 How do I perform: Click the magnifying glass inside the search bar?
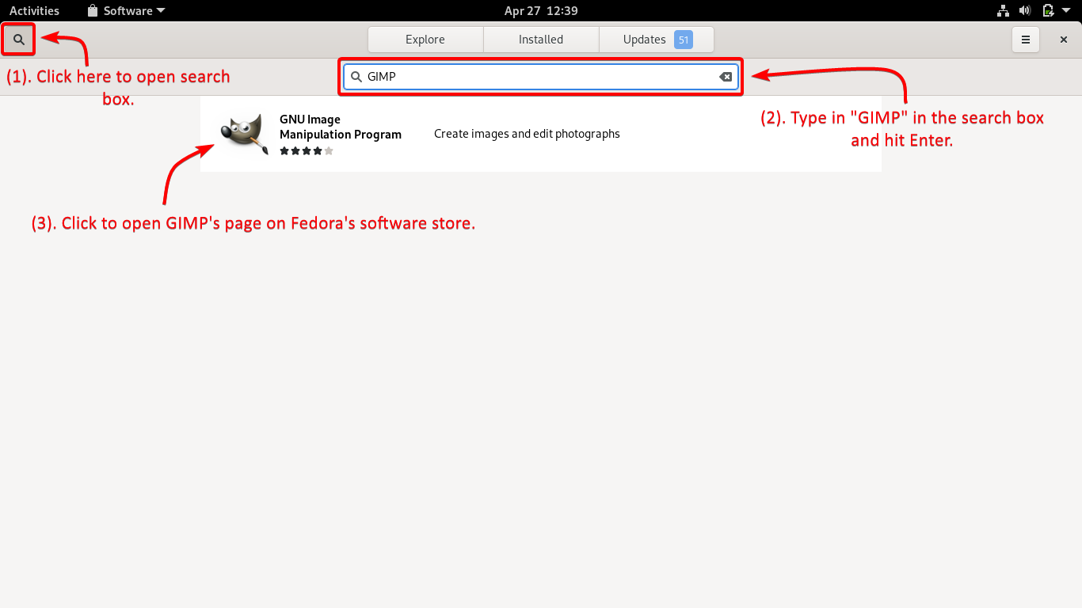tap(356, 76)
